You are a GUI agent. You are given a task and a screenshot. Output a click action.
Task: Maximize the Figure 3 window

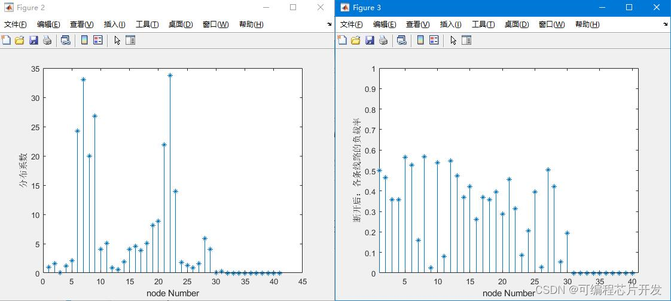click(x=629, y=7)
